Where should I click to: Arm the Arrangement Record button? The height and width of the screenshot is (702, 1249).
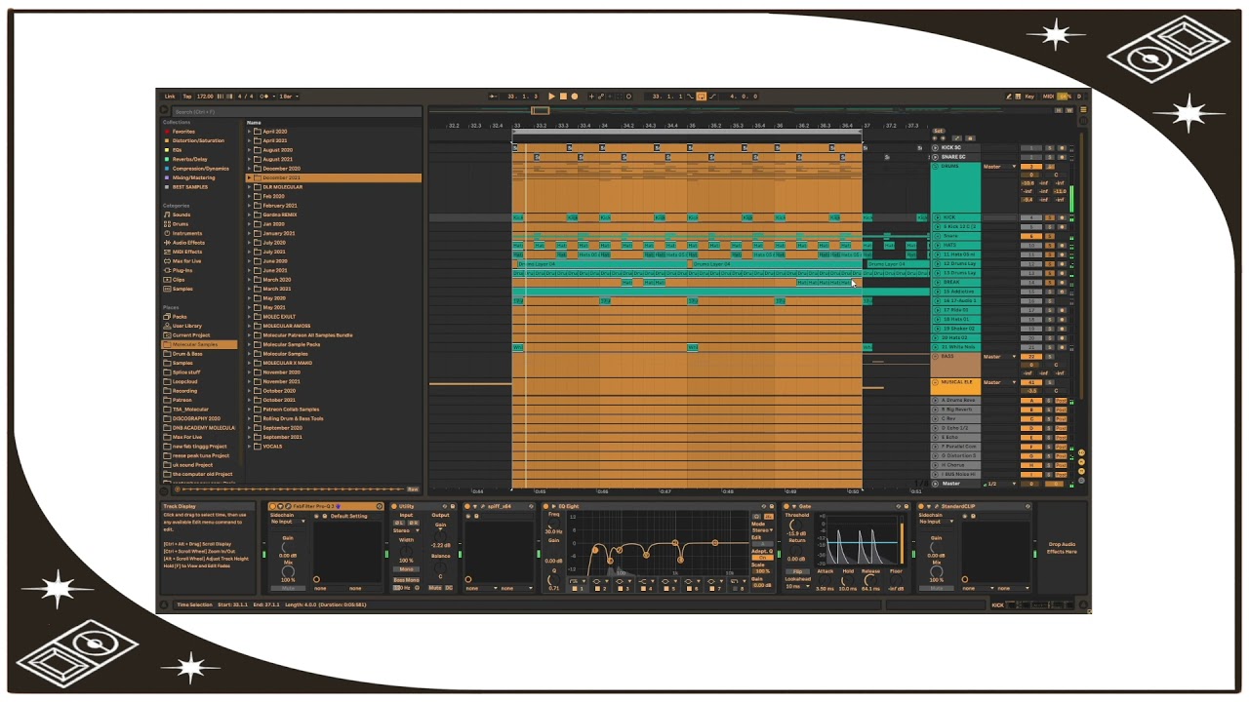[575, 97]
